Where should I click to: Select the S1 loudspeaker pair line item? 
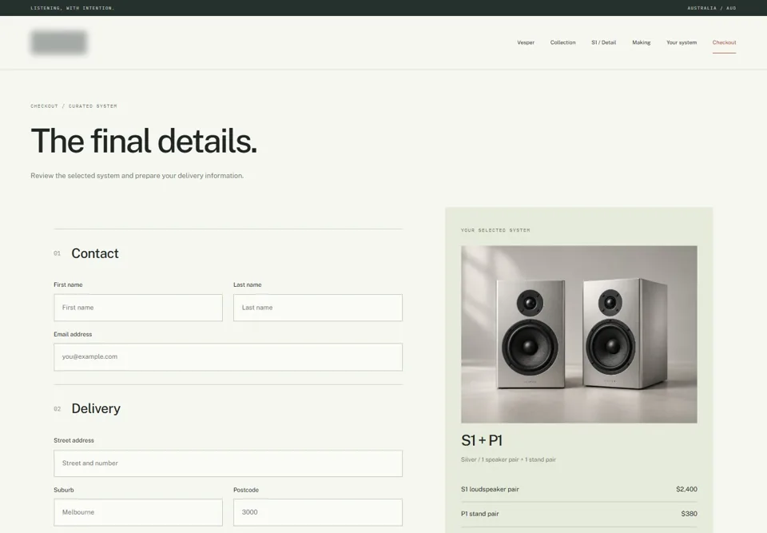(578, 489)
